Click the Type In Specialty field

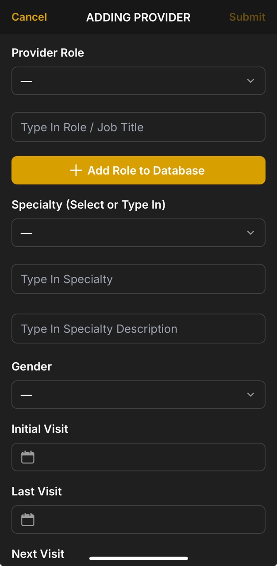point(138,279)
